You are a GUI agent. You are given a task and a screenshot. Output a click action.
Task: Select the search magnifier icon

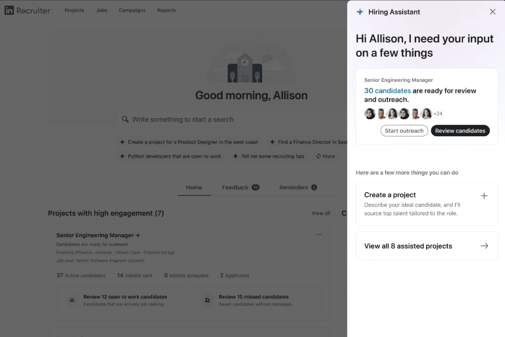(125, 119)
